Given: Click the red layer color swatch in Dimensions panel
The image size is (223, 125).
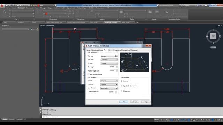Looking at the screenshot, I should (x=46, y=14).
